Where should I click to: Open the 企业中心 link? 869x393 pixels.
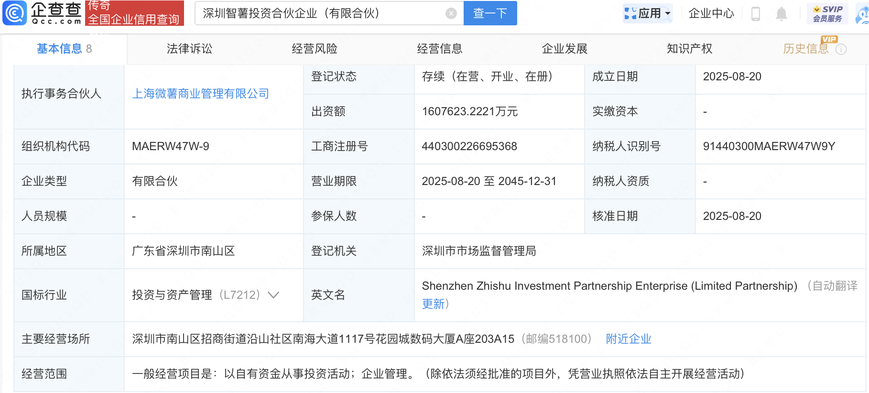click(711, 13)
